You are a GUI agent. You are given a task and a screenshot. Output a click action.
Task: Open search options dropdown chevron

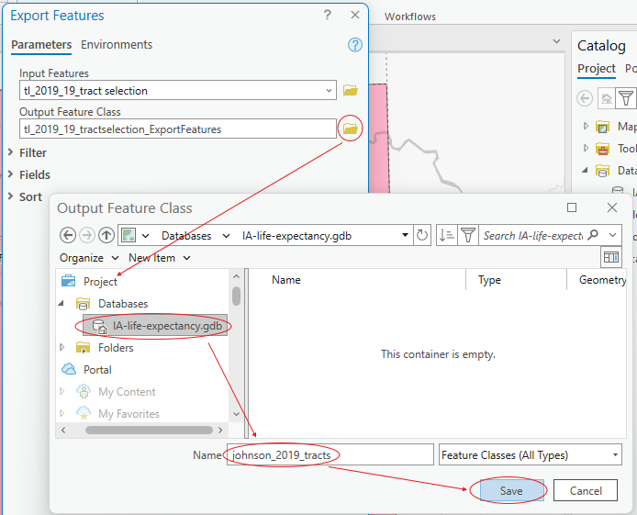click(612, 235)
